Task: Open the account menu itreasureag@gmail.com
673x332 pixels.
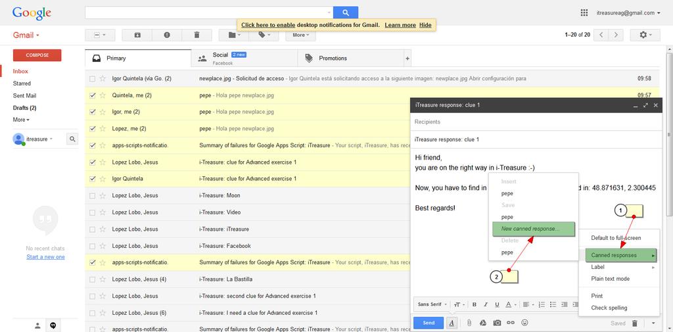Action: [628, 13]
